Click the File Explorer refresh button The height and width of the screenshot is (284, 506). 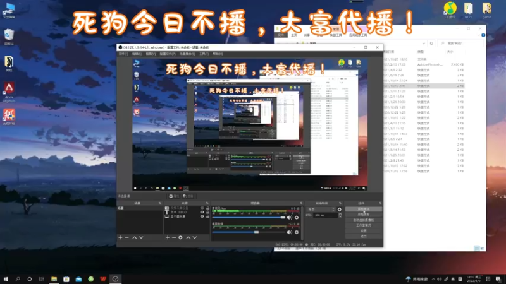pyautogui.click(x=431, y=43)
